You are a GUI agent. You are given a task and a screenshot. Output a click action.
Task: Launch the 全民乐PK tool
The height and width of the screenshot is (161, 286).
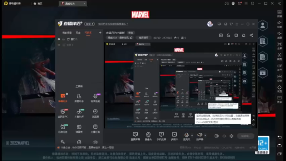(63, 113)
